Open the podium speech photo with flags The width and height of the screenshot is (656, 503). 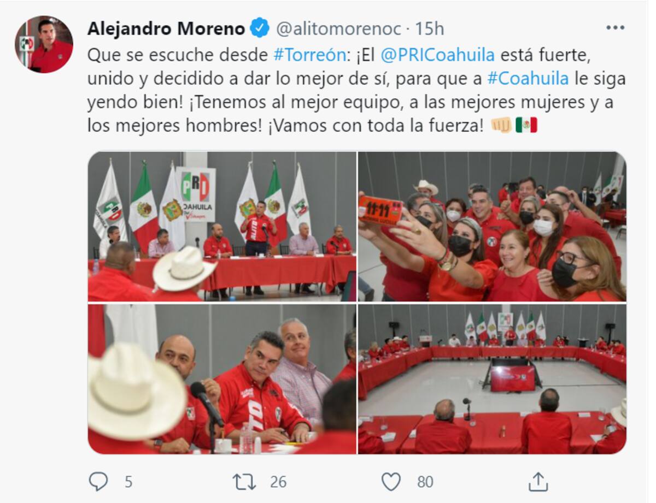click(222, 227)
